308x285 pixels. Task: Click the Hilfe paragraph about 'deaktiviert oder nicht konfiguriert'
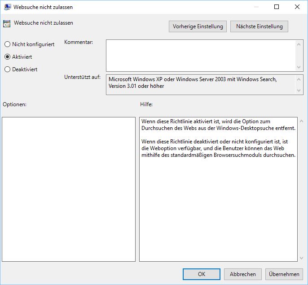click(x=218, y=148)
